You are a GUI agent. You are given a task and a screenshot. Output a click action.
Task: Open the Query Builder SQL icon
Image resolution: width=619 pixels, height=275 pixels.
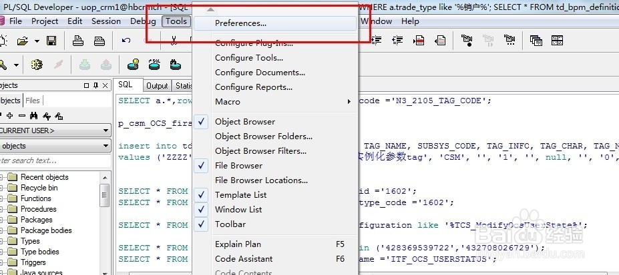click(x=154, y=64)
